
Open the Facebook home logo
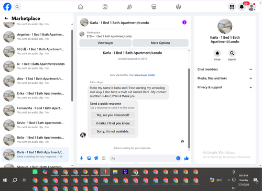click(7, 7)
